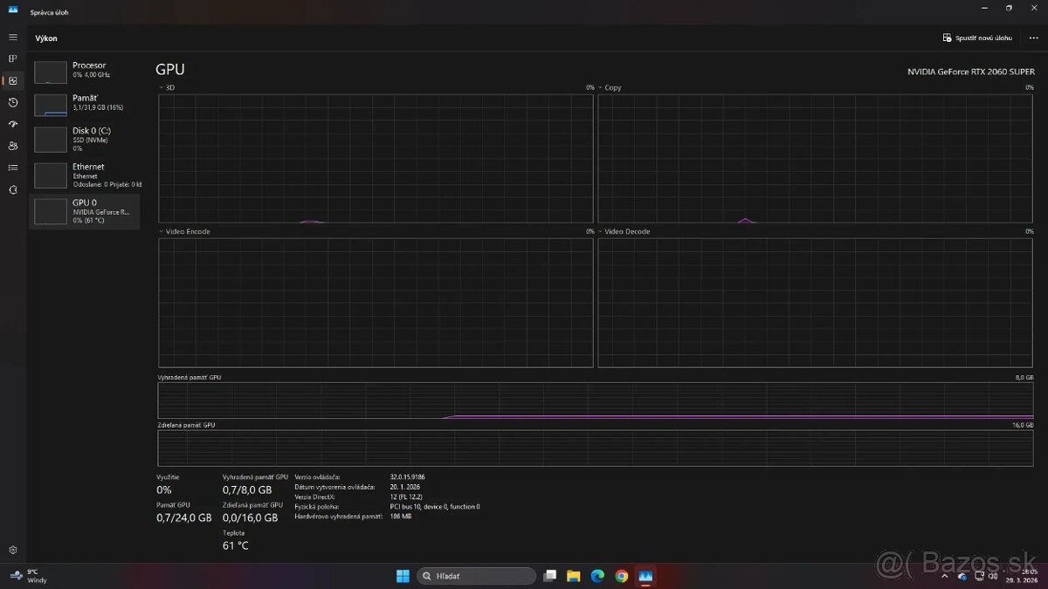Open Task Manager settings gear
The width and height of the screenshot is (1048, 589).
(12, 550)
